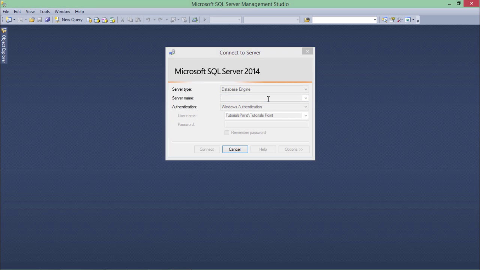Image resolution: width=480 pixels, height=270 pixels.
Task: Click the Analysis Services XMLA Query icon
Action: pos(112,20)
